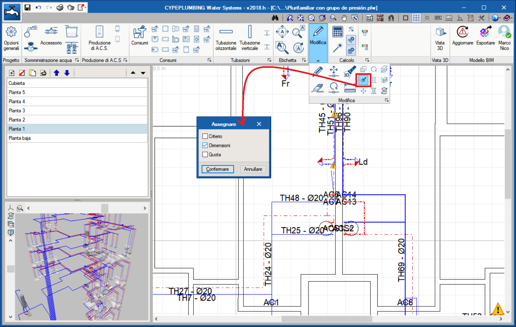Select the pan hand tool
This screenshot has height=327, width=516.
pyautogui.click(x=344, y=18)
